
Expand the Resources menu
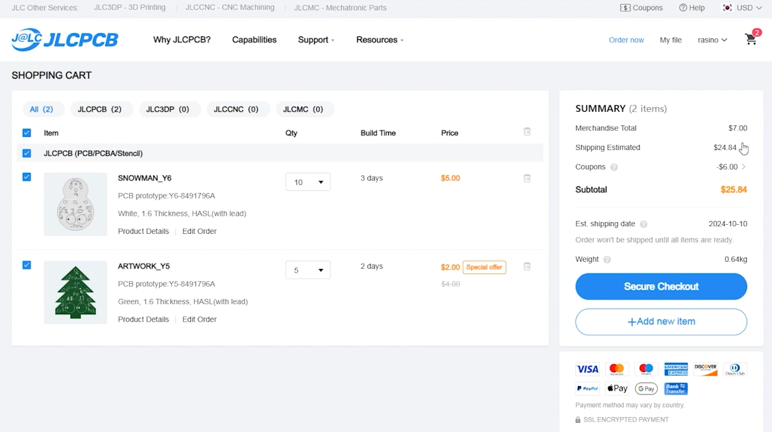[x=380, y=40]
